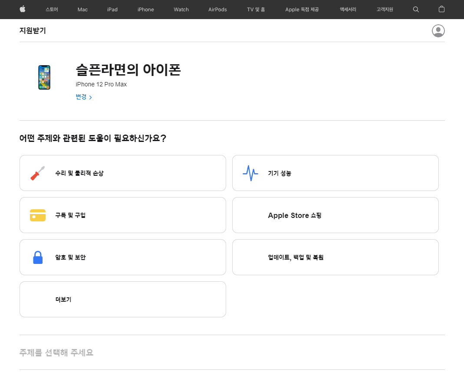The width and height of the screenshot is (464, 382).
Task: Open the 고객지원 menu item
Action: (385, 10)
